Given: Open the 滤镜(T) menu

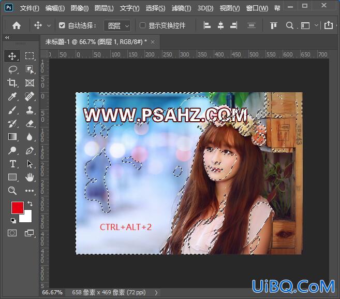Looking at the screenshot, I should pyautogui.click(x=181, y=8).
